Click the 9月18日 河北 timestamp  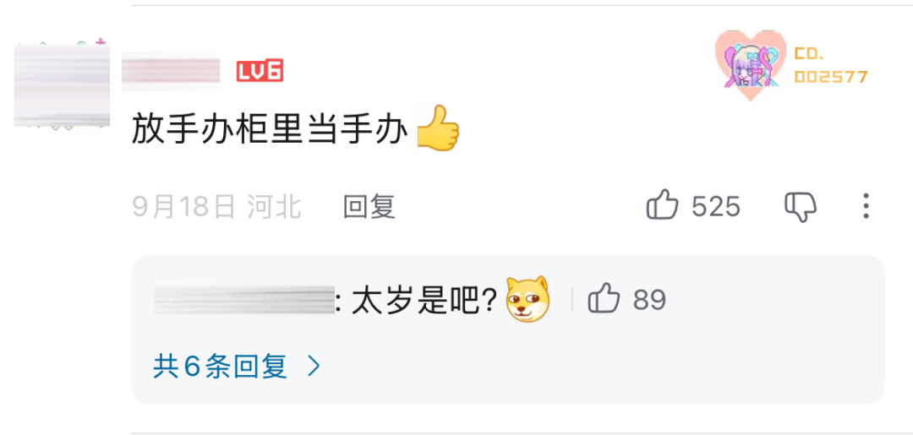tap(216, 206)
